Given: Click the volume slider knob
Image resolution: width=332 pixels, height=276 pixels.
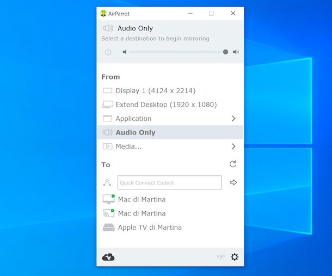Looking at the screenshot, I should click(x=225, y=52).
